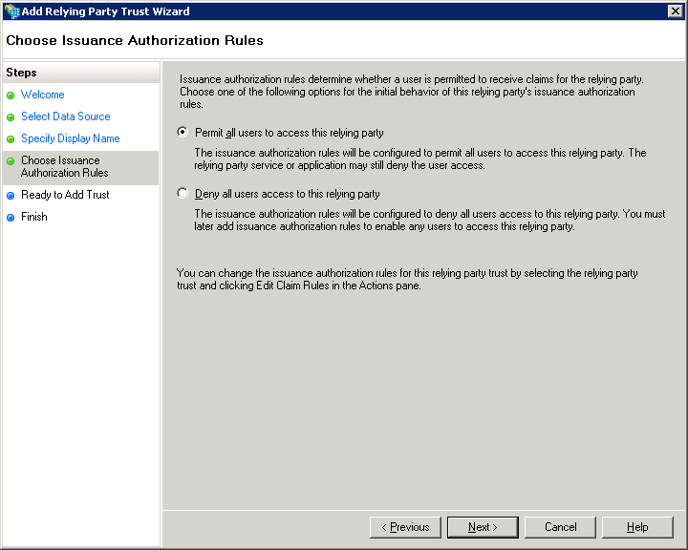This screenshot has width=688, height=550.
Task: Open Help for this wizard
Action: [x=637, y=527]
